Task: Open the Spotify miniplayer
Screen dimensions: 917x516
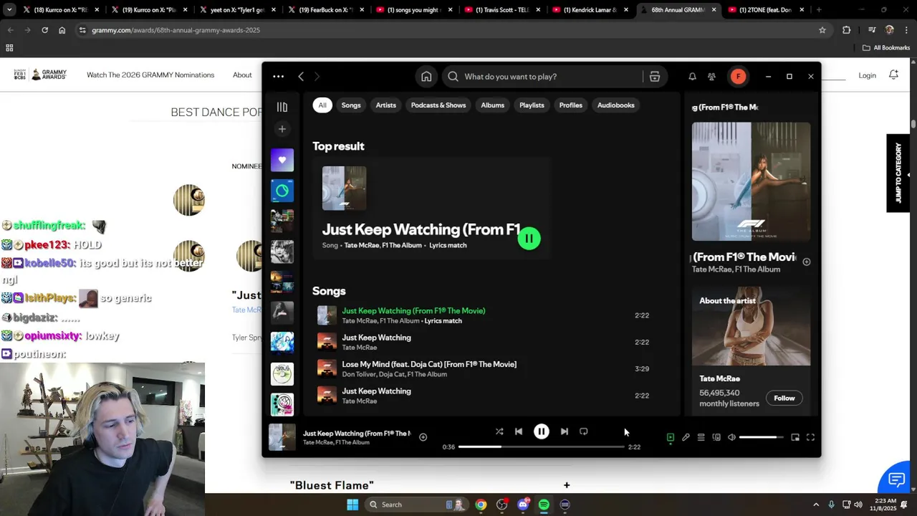Action: click(x=795, y=437)
